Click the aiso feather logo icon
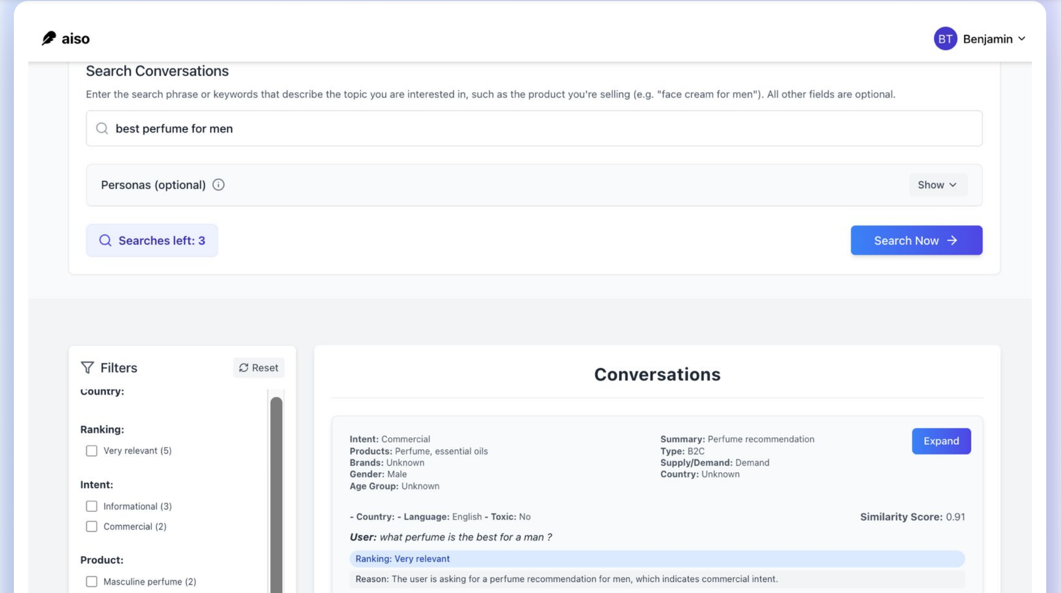The image size is (1061, 593). tap(49, 39)
